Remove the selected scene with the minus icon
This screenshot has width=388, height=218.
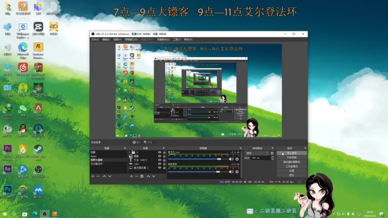click(98, 176)
